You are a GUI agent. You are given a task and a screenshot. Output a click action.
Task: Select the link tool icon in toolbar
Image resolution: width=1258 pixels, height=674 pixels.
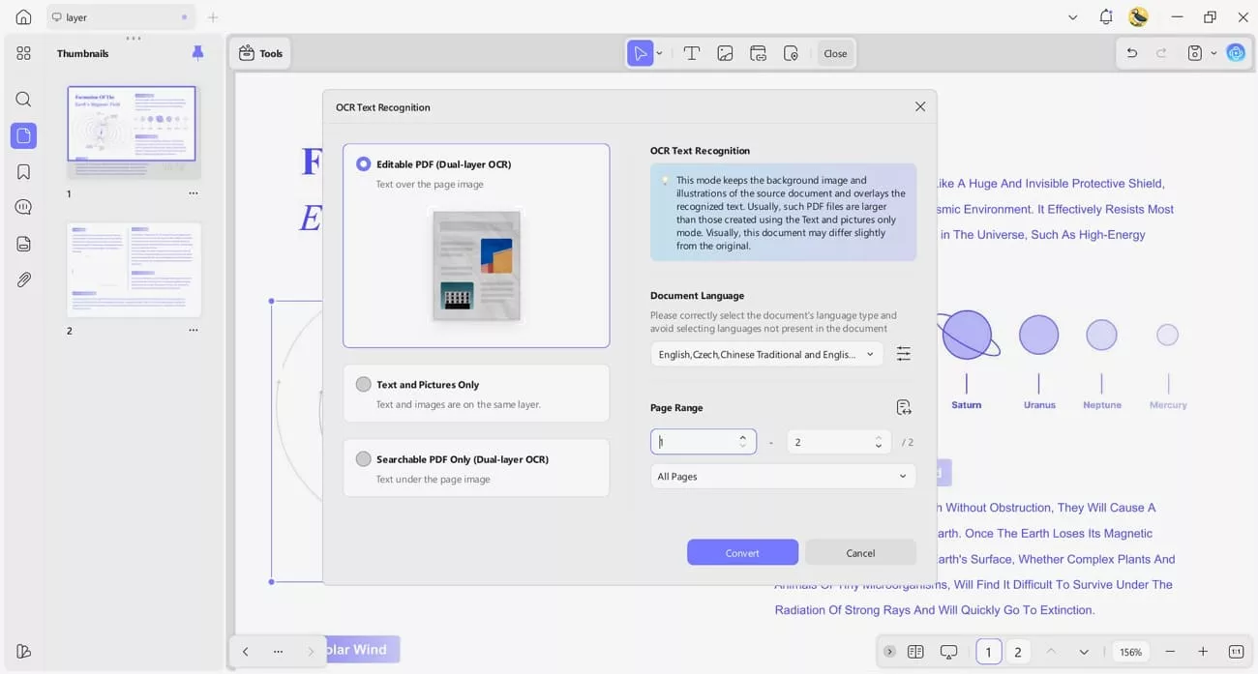pyautogui.click(x=758, y=53)
